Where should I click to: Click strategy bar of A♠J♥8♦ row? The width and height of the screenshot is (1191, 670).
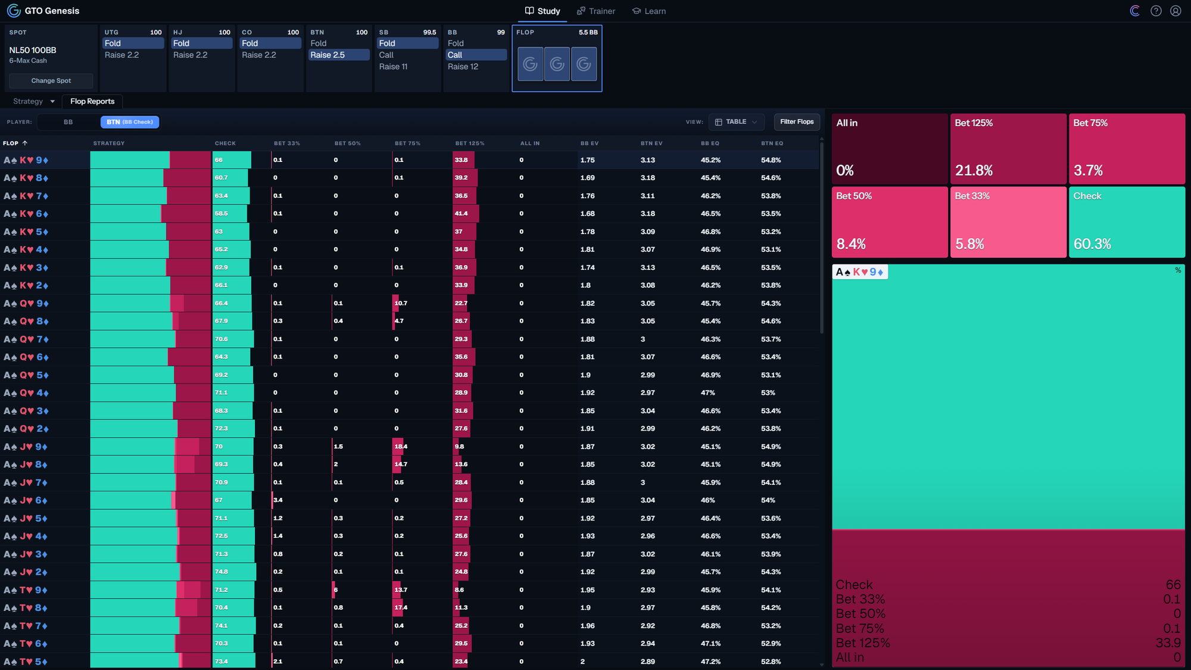tap(151, 465)
